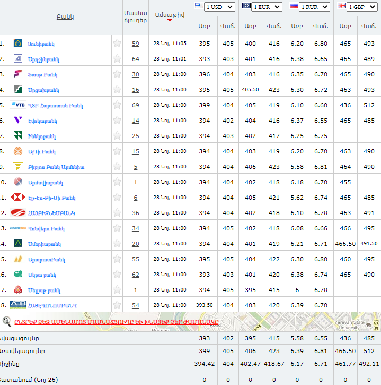
Task: Click the US flag icon
Action: coord(199,6)
